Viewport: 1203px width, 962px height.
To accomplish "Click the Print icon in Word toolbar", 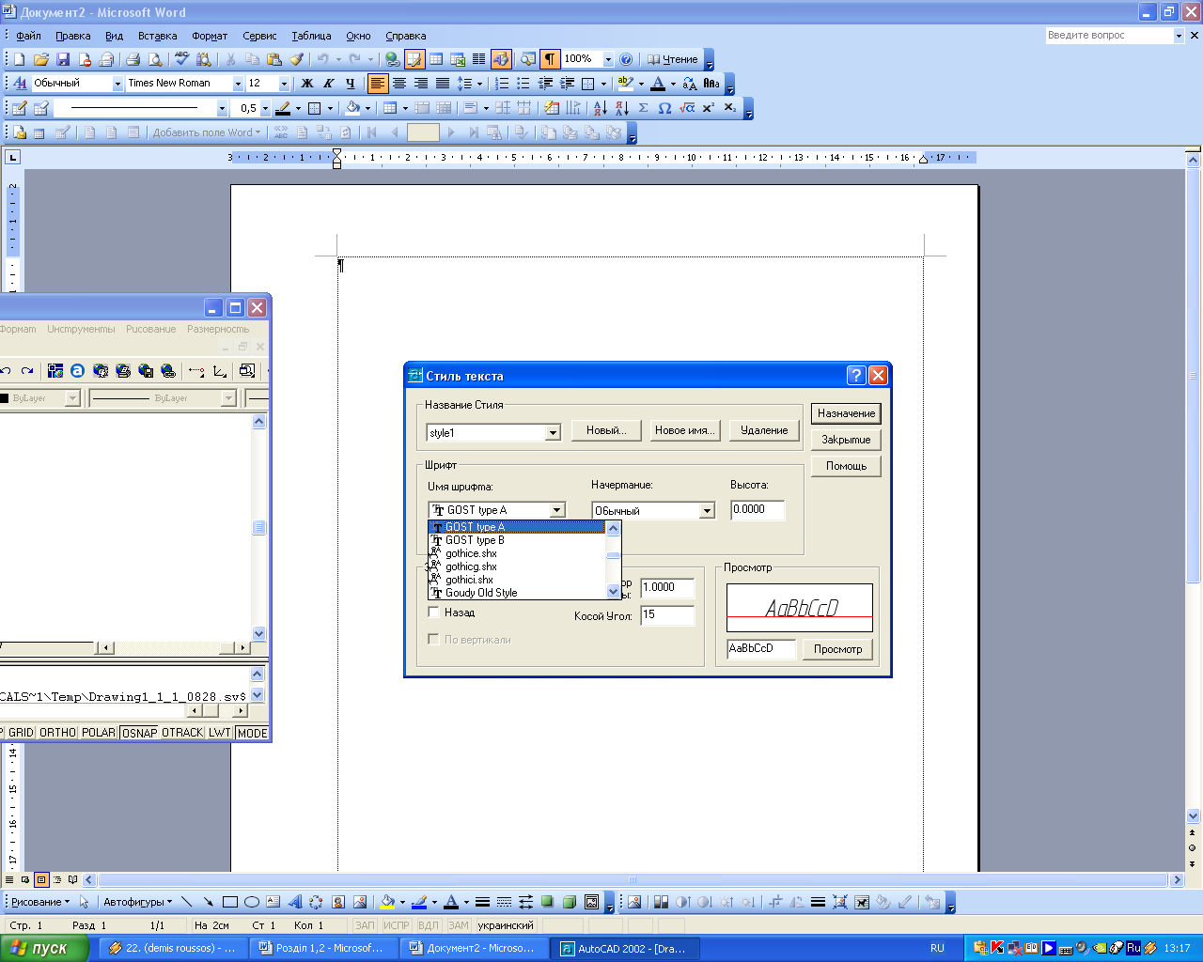I will pos(133,59).
